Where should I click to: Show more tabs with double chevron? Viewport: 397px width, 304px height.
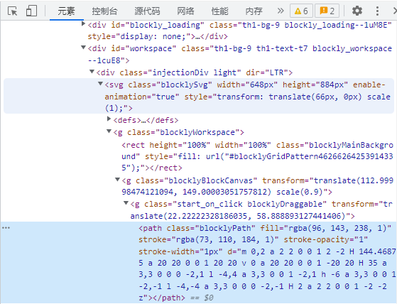click(x=281, y=11)
